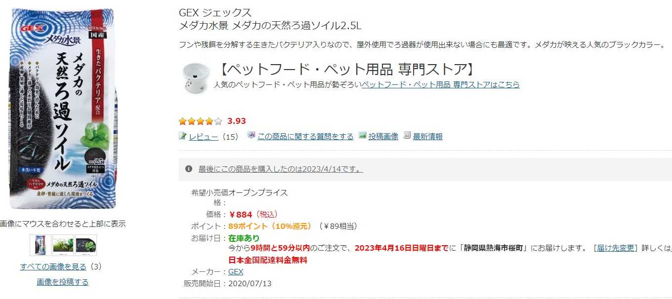This screenshot has width=672, height=299.
Task: Click the question speech-bubble icon
Action: pos(251,136)
